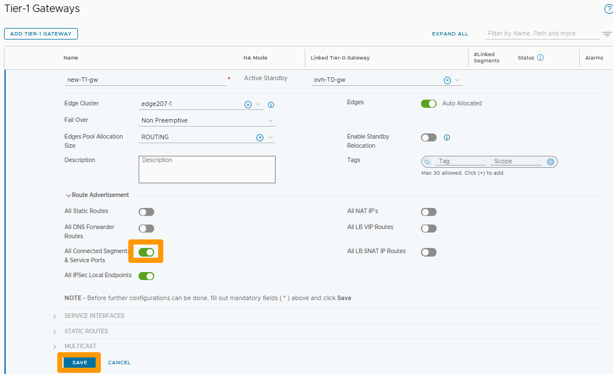The image size is (613, 374).
Task: Show info for Enable Standby Relocation
Action: pos(447,137)
